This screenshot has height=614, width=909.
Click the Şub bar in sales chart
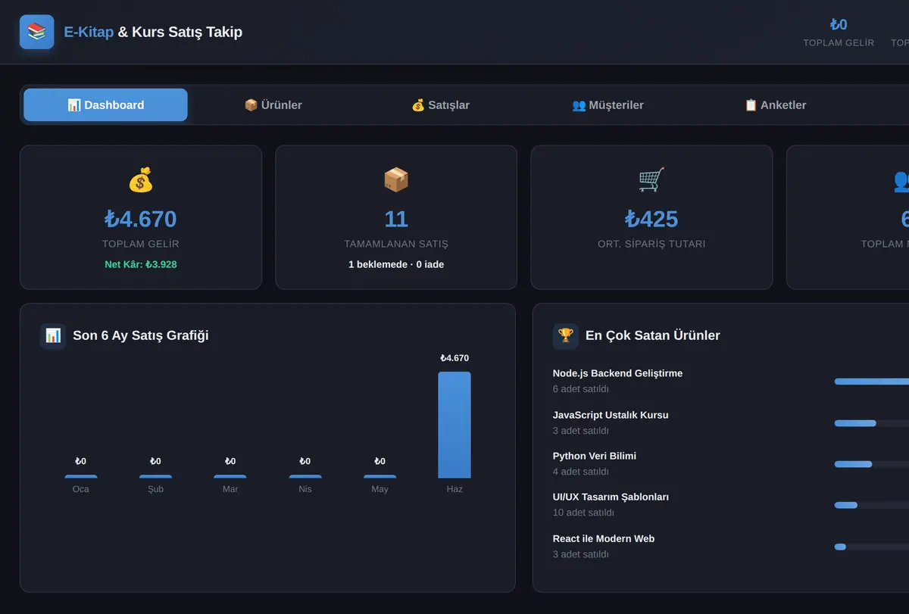click(155, 476)
